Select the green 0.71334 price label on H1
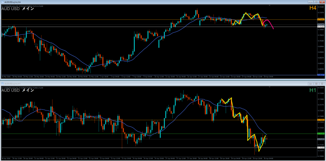326x161 pixels. point(321,134)
